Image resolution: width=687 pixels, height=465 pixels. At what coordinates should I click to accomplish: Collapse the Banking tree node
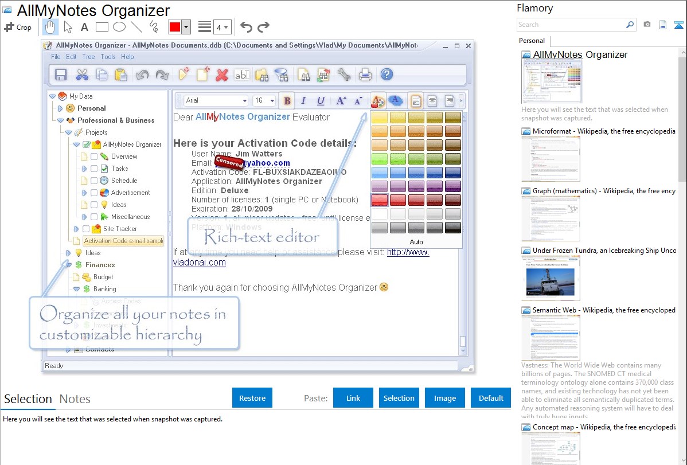(x=77, y=289)
